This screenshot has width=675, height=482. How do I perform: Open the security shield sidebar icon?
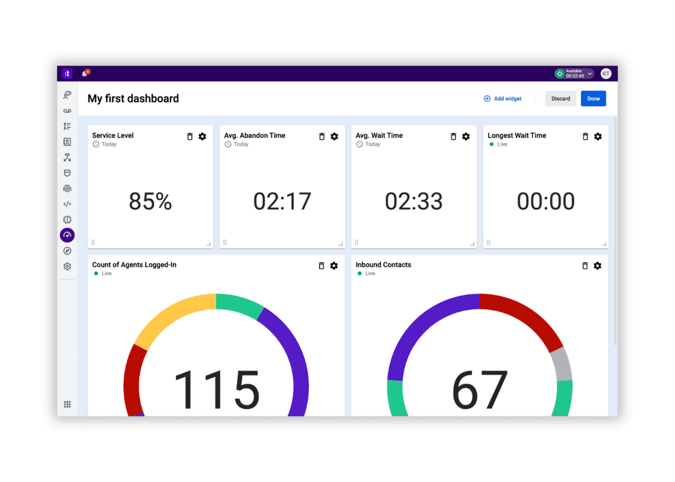[x=67, y=173]
